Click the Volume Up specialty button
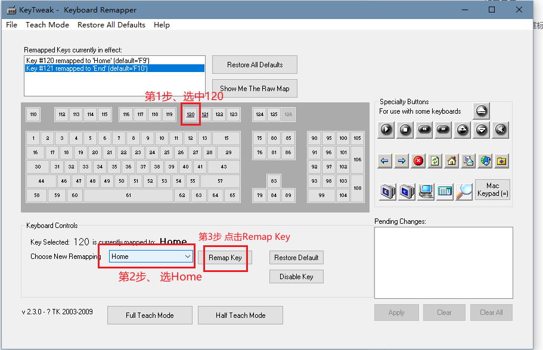Screen dimensions: 543x350 point(463,130)
